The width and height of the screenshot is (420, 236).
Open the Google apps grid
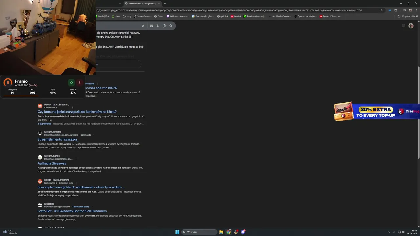coord(403,26)
